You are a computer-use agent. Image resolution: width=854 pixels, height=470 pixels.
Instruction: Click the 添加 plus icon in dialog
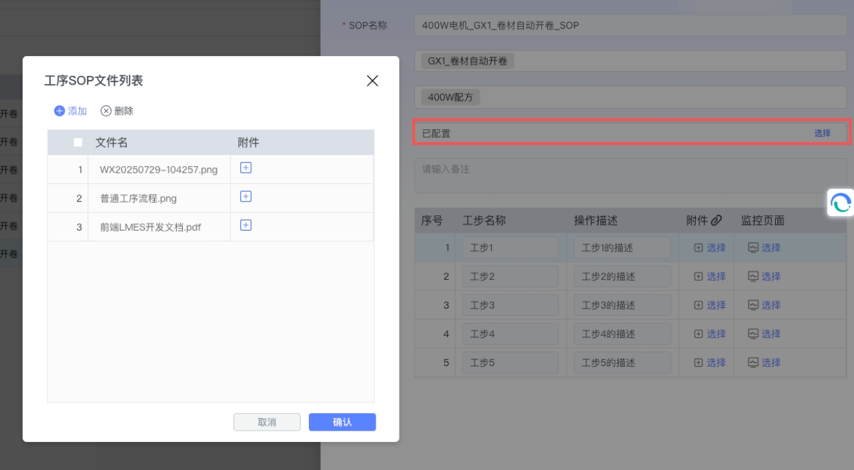coord(59,111)
